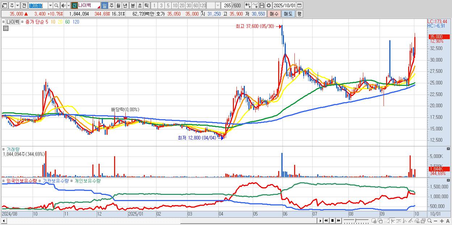Click the grid window layout icon
The width and height of the screenshot is (452, 225).
point(374,221)
